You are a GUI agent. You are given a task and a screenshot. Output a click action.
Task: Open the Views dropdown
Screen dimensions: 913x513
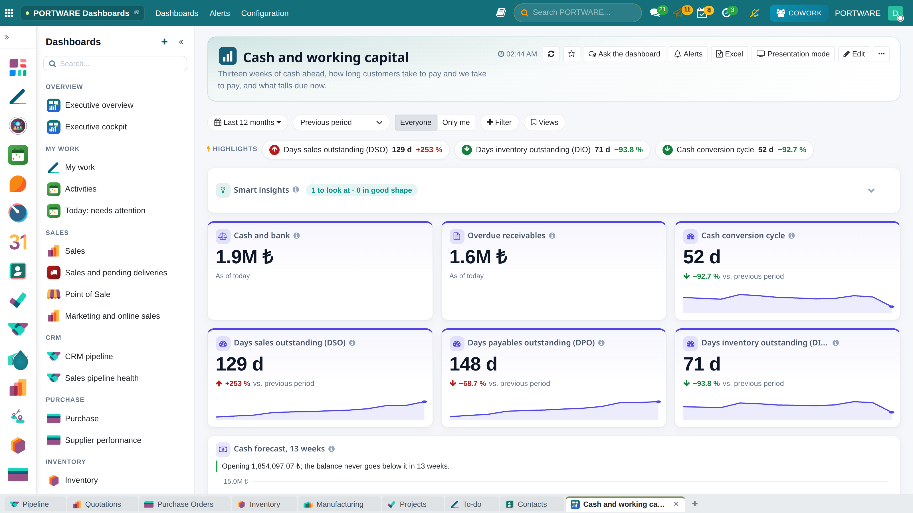click(x=544, y=123)
